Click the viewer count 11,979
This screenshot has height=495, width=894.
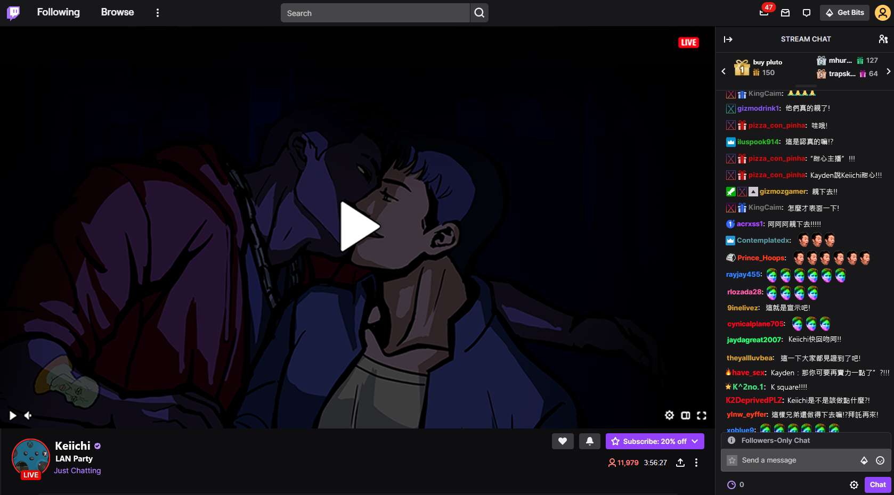pos(623,463)
